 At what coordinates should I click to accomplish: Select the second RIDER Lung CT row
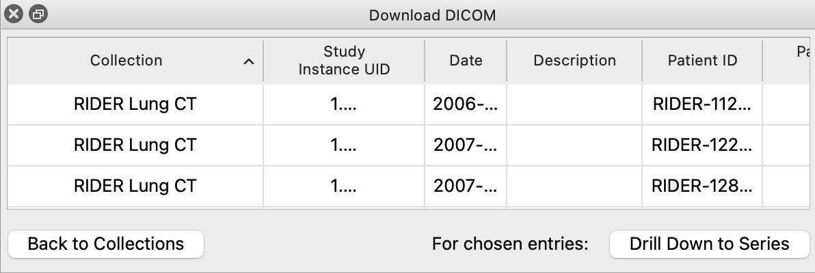pyautogui.click(x=408, y=145)
